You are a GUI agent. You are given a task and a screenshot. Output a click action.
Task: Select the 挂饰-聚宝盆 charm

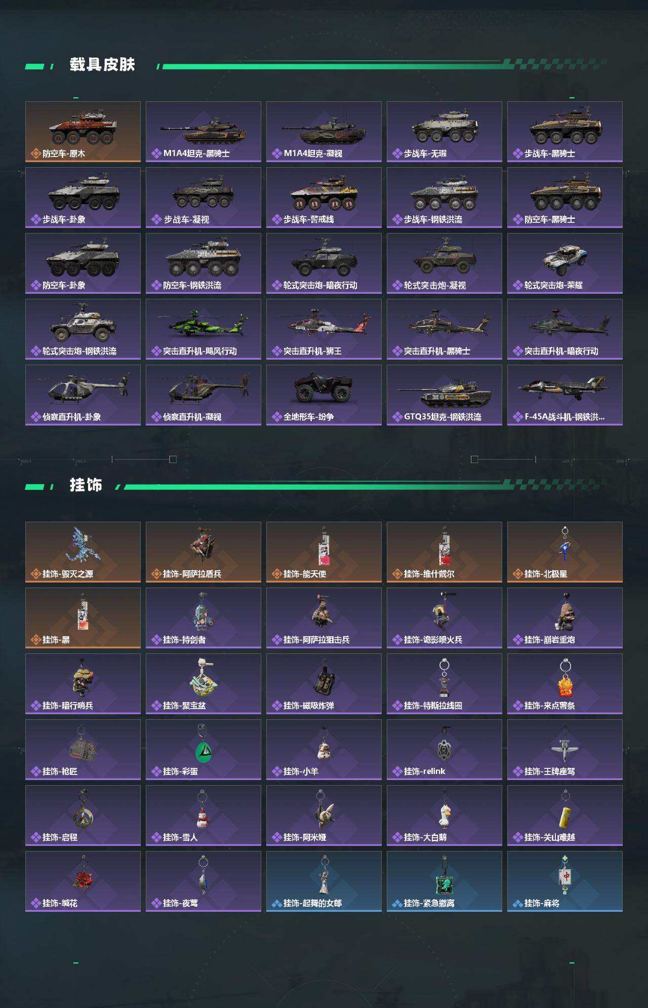tap(204, 684)
